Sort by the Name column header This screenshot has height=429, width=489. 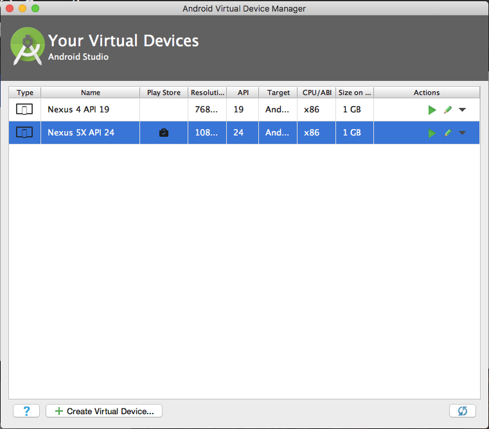coord(91,92)
